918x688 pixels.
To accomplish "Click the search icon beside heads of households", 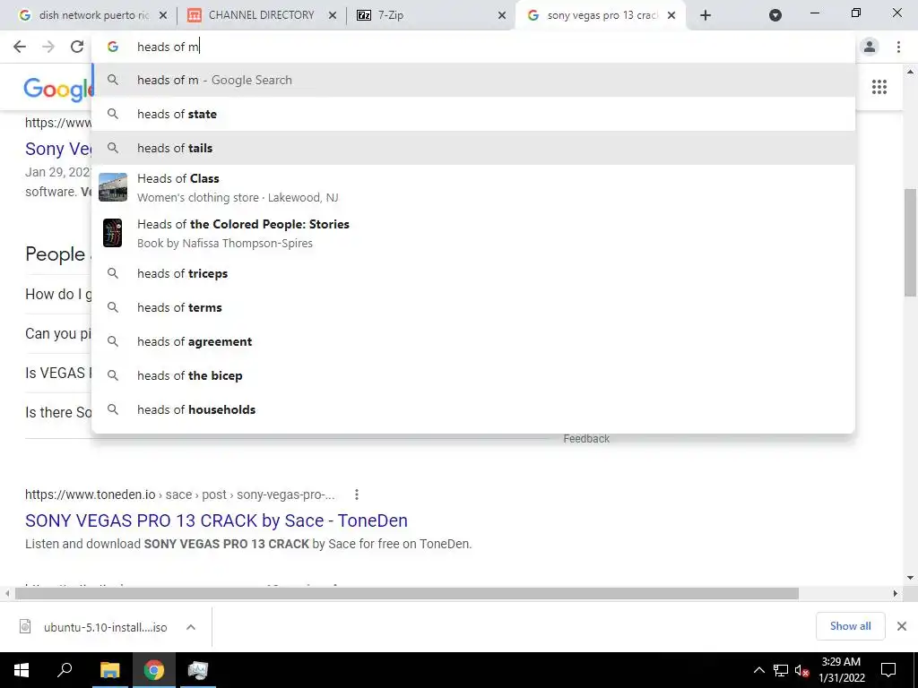I will click(x=113, y=408).
